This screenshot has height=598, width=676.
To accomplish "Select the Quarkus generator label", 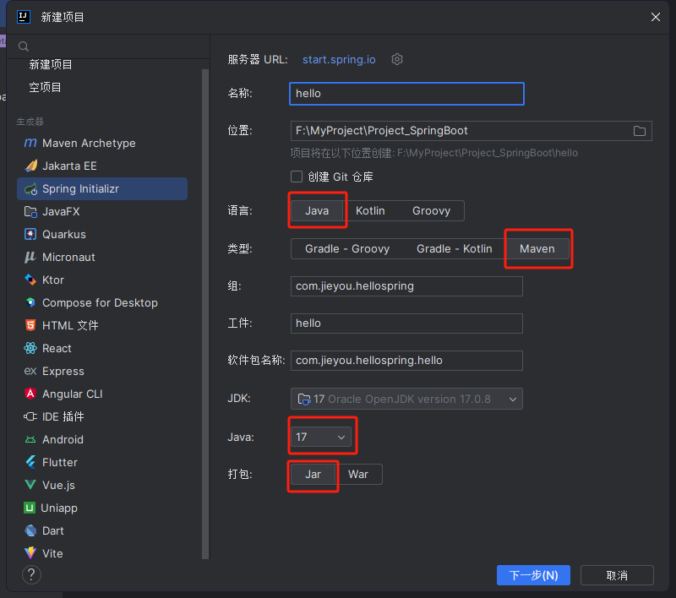I will coord(64,234).
